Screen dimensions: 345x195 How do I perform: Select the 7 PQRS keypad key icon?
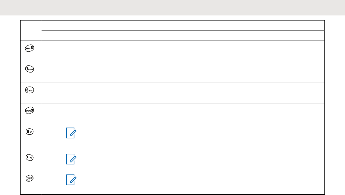coord(29,69)
